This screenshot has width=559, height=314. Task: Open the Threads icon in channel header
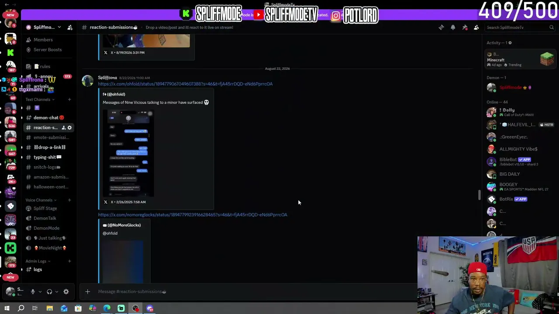[441, 27]
